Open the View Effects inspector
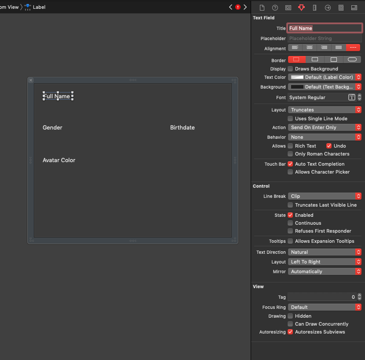The image size is (365, 360). pyautogui.click(x=354, y=7)
